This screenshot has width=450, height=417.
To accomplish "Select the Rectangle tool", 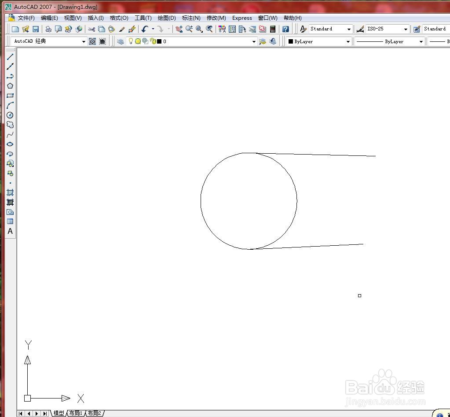I will [x=10, y=96].
